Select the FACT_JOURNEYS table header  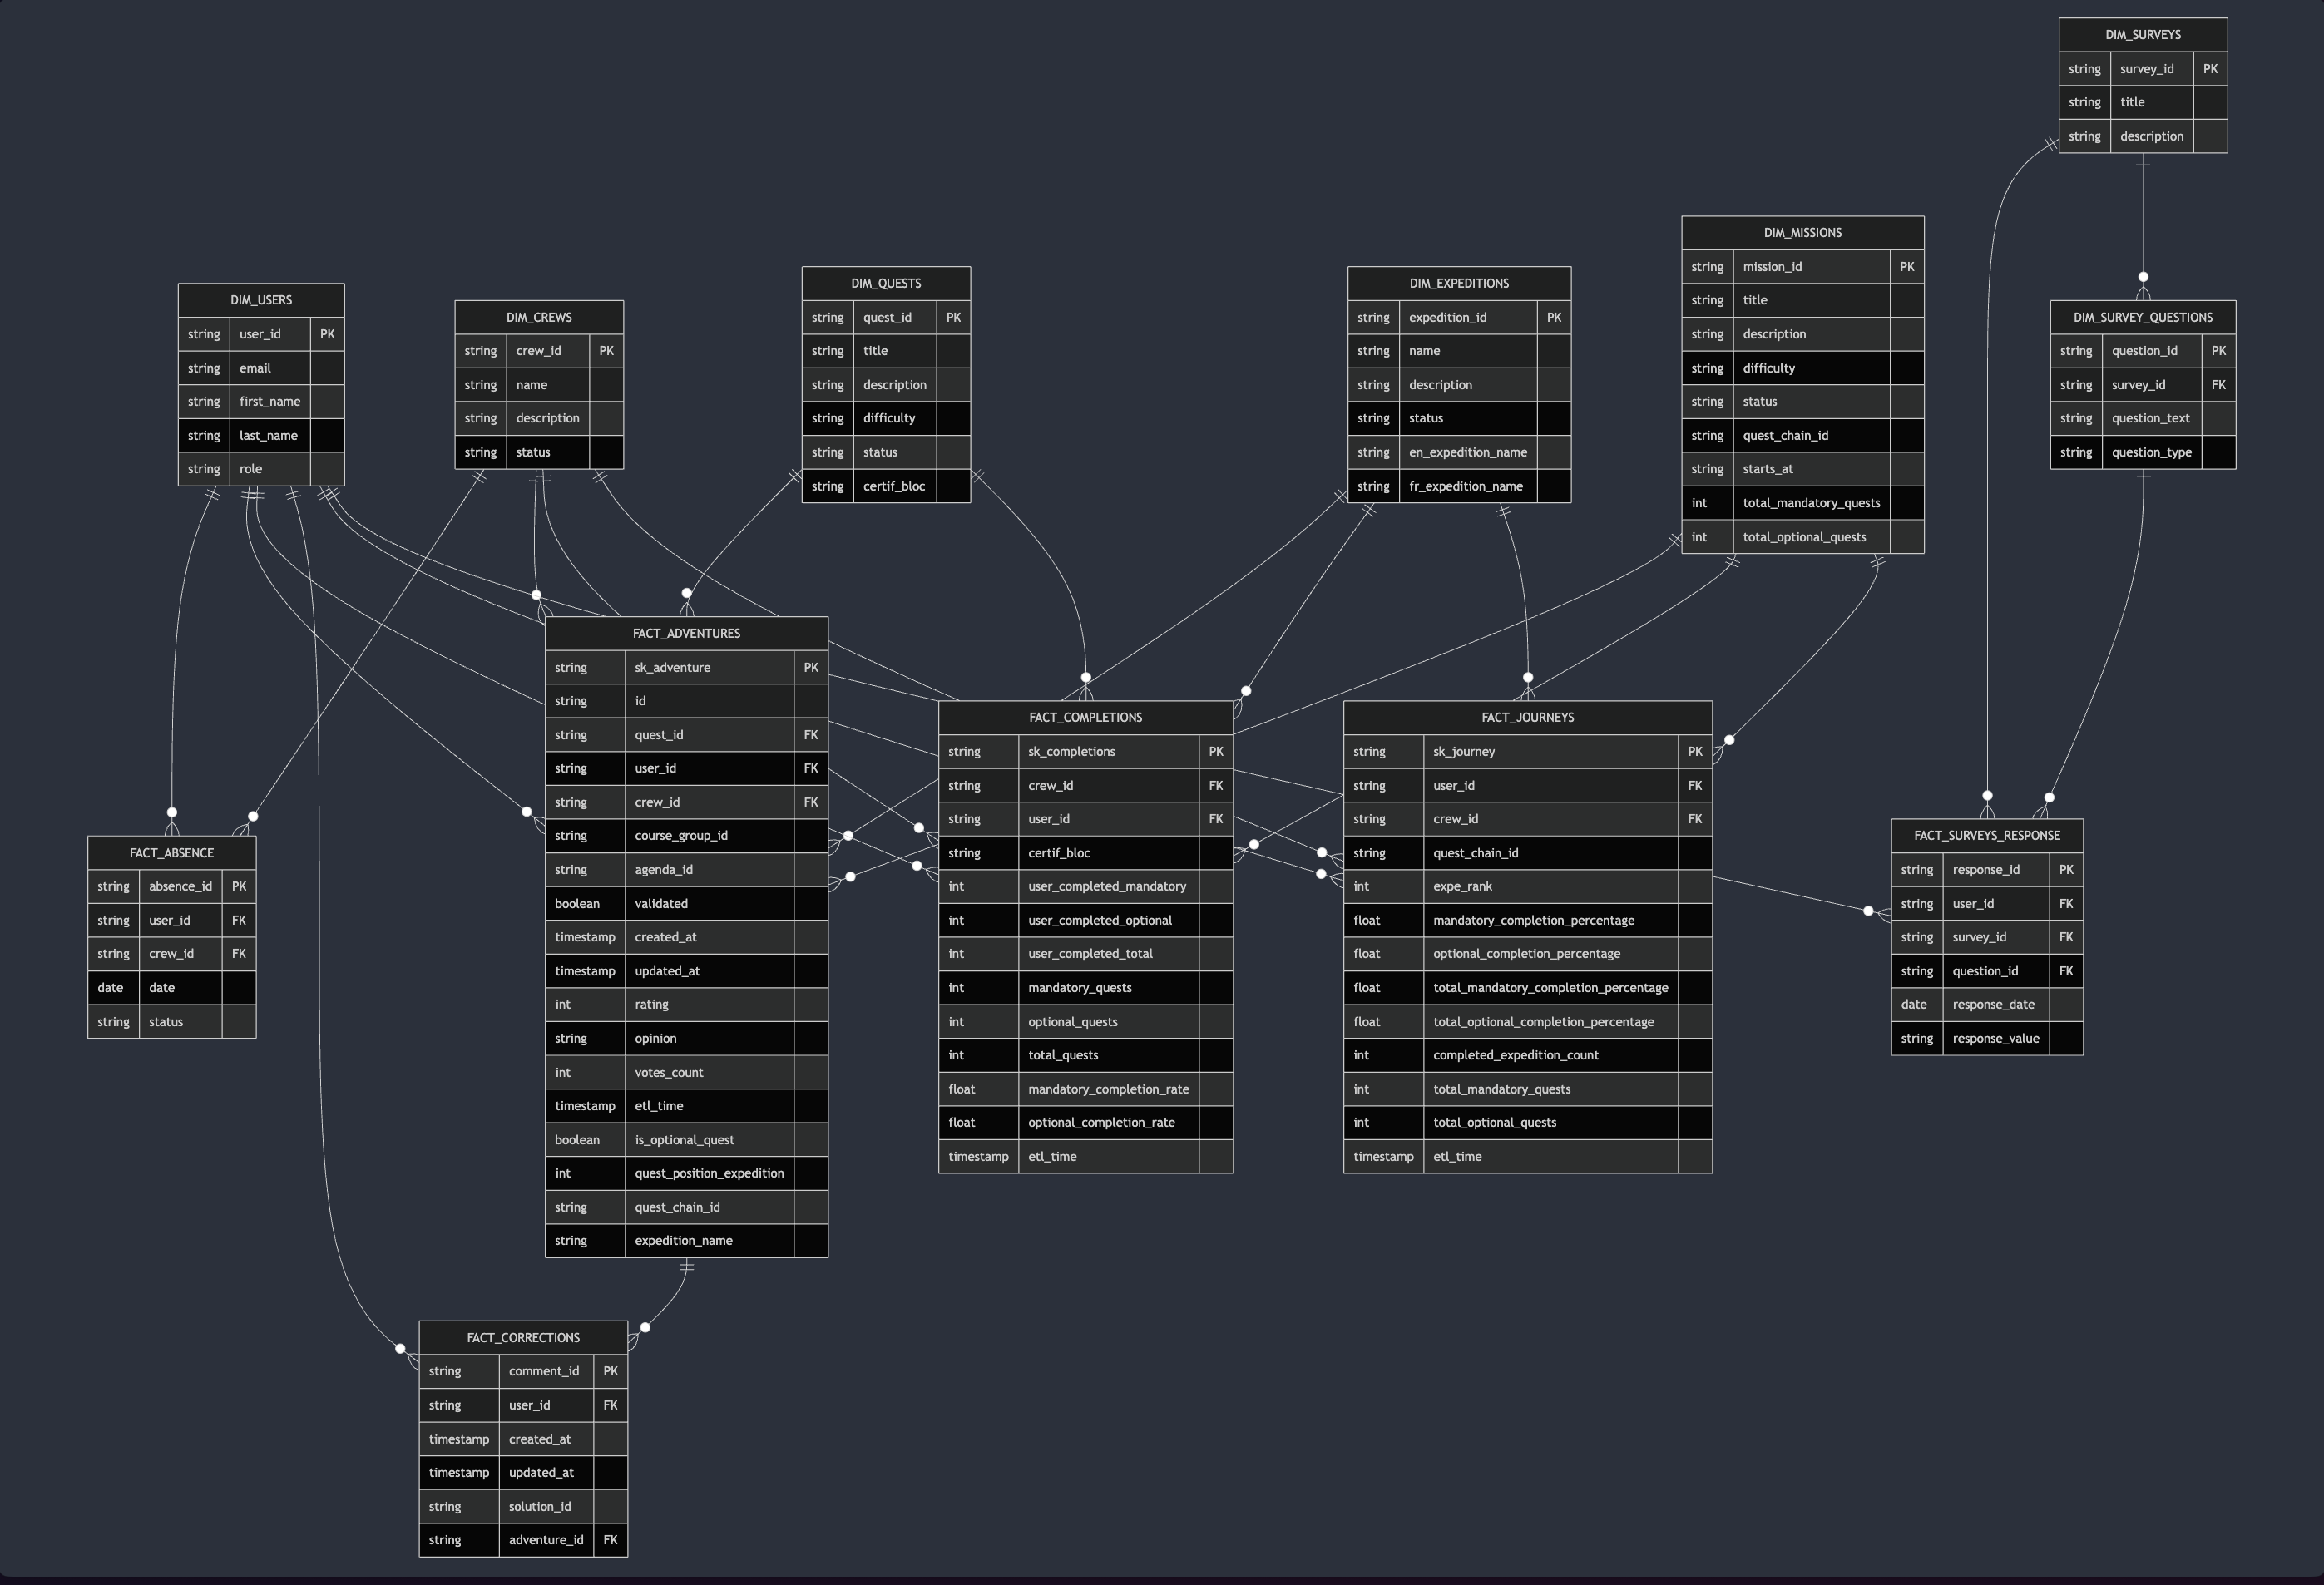coord(1527,717)
